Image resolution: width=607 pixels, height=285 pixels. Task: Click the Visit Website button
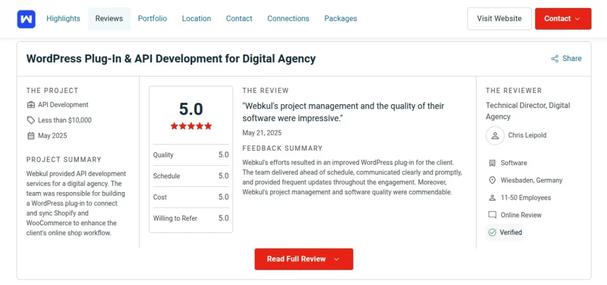tap(499, 19)
